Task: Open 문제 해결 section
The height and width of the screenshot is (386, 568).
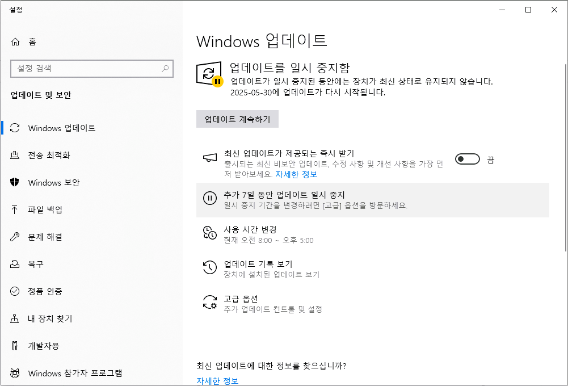Action: coord(92,237)
